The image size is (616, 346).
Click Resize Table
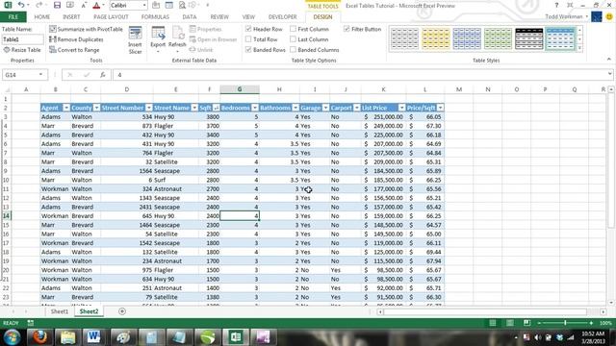tap(22, 50)
